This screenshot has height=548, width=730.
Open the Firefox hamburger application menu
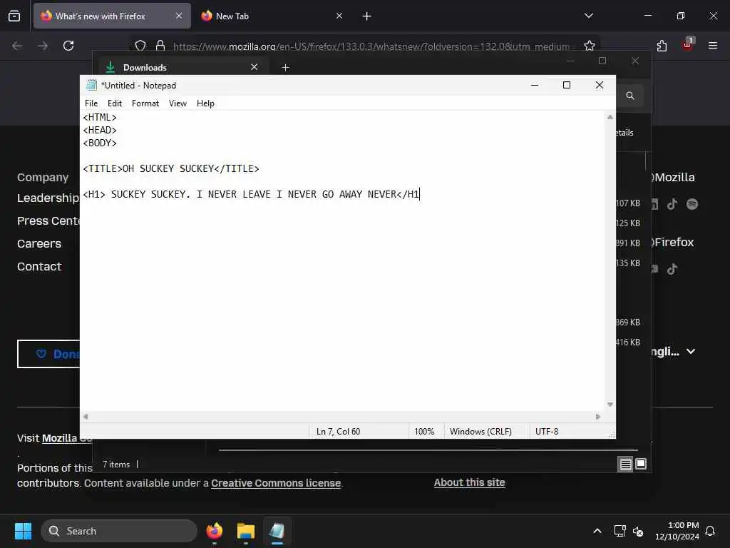(x=713, y=46)
